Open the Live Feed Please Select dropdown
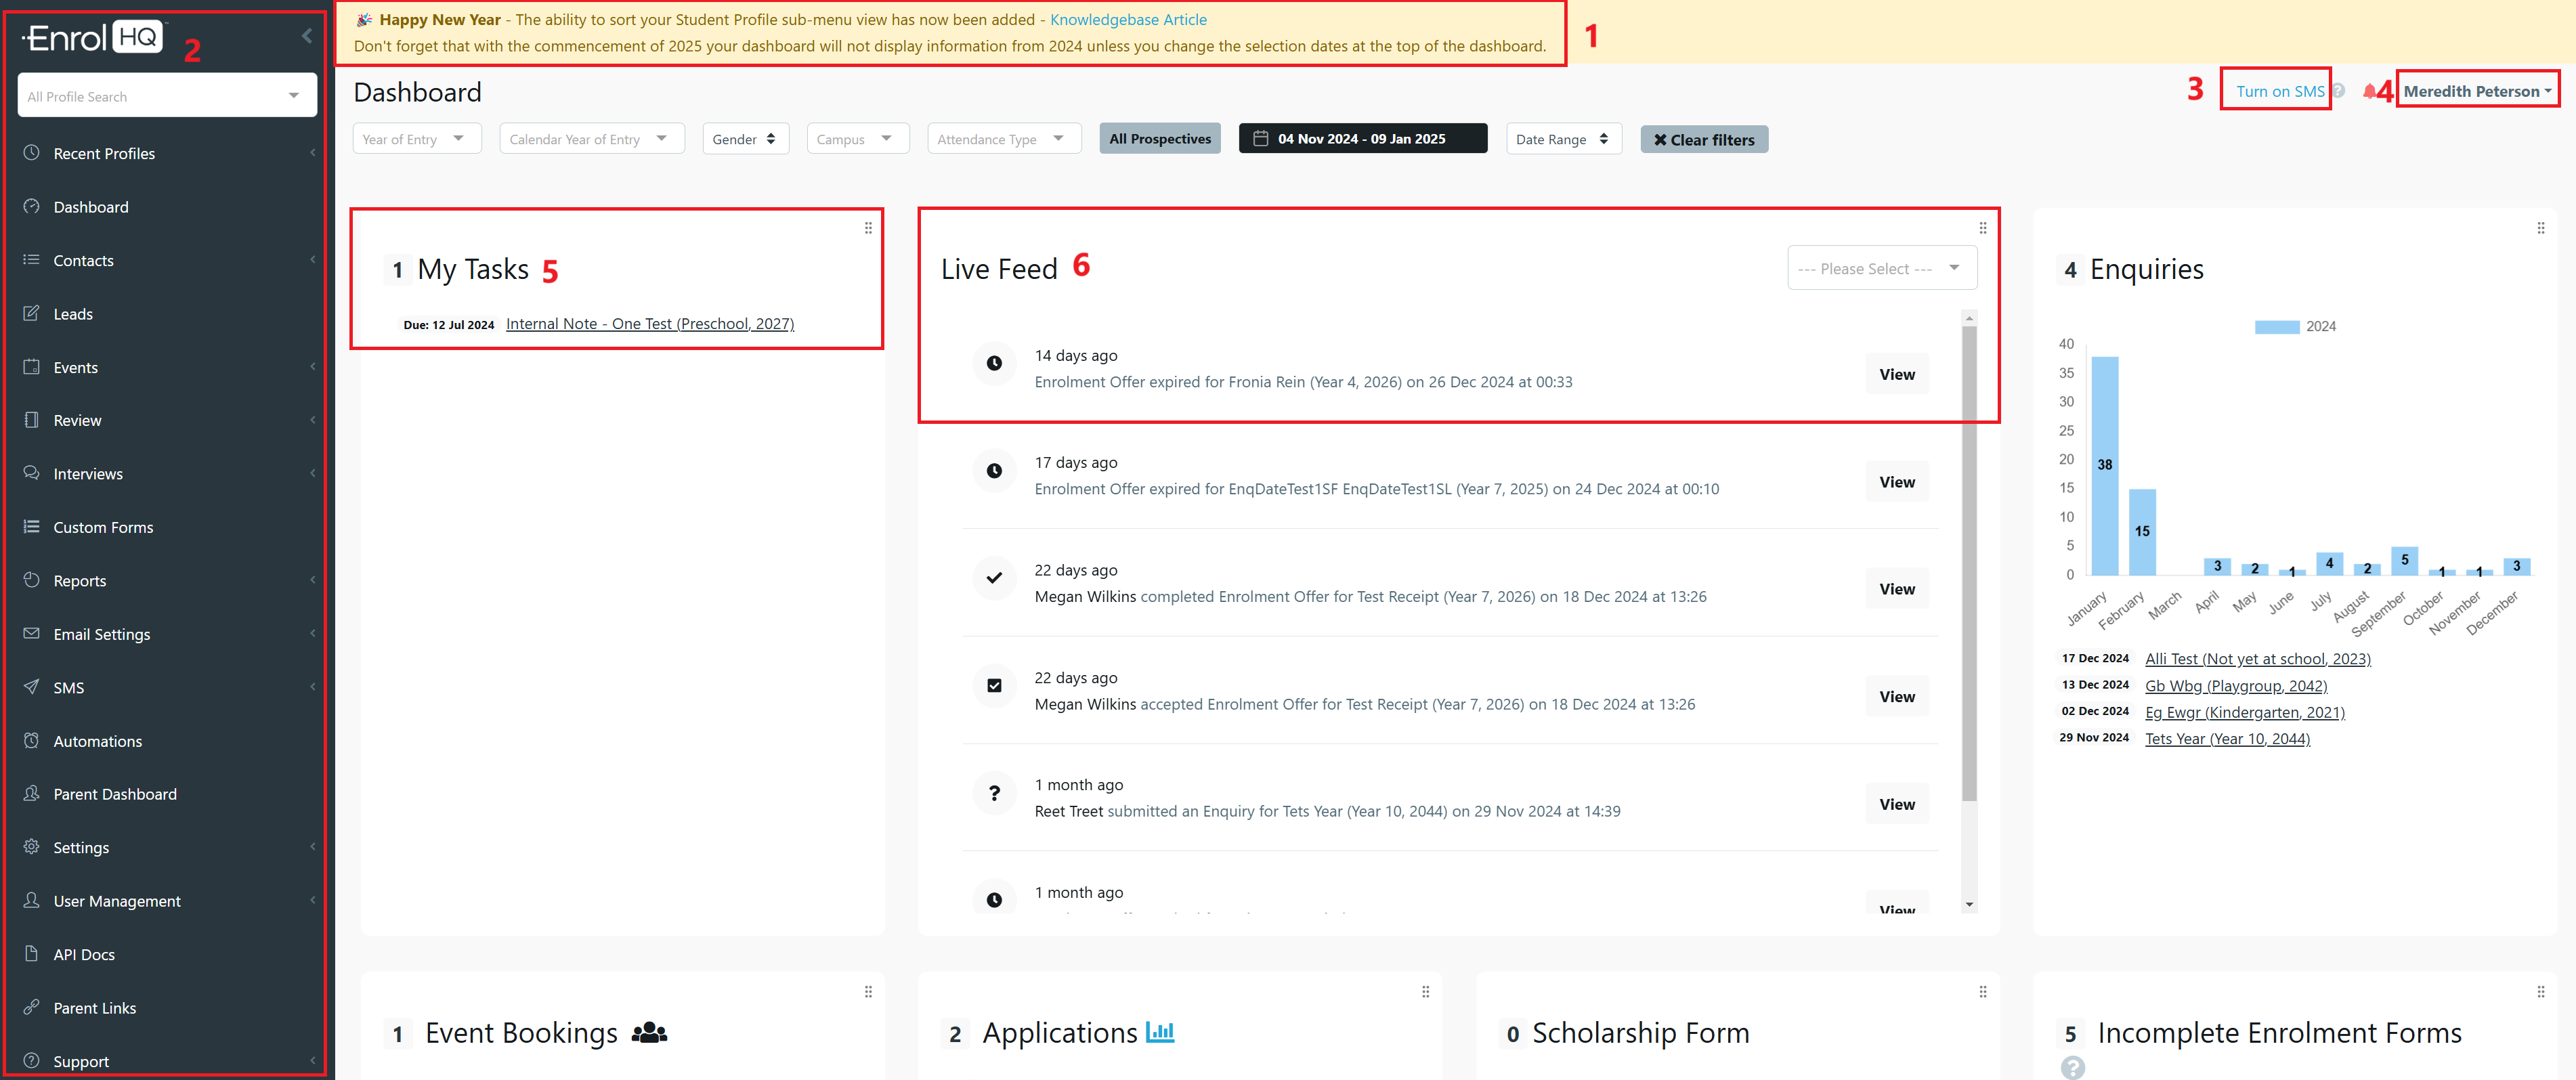This screenshot has height=1080, width=2576. tap(1881, 268)
